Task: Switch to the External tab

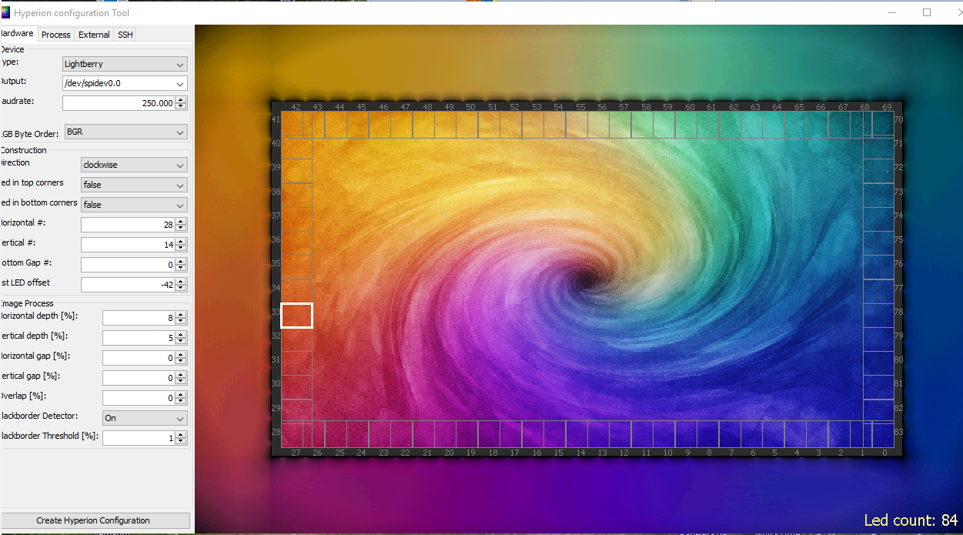Action: [x=94, y=35]
